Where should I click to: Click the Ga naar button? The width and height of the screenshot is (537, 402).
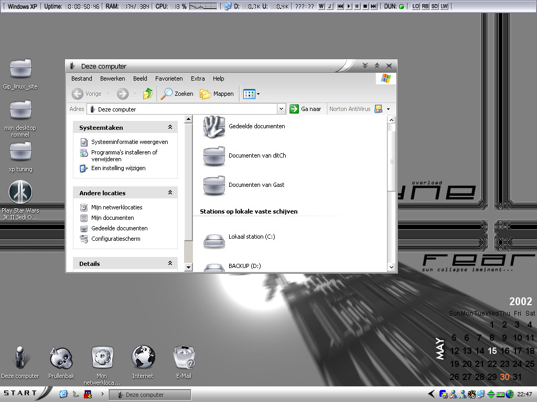click(305, 109)
